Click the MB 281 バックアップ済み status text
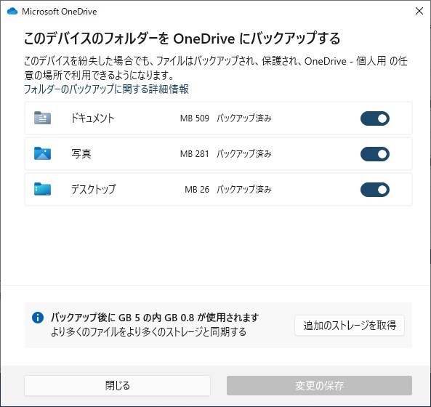The width and height of the screenshot is (431, 407). click(x=225, y=153)
